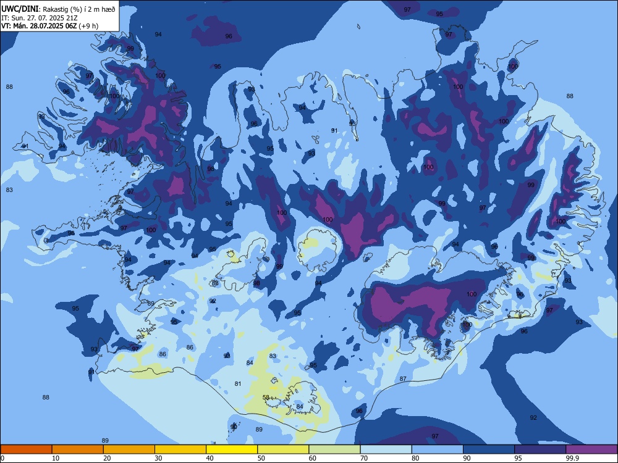Click the deep indigo 95–99.9 legend swatch
Viewport: 618px width, 463px height.
pos(540,449)
